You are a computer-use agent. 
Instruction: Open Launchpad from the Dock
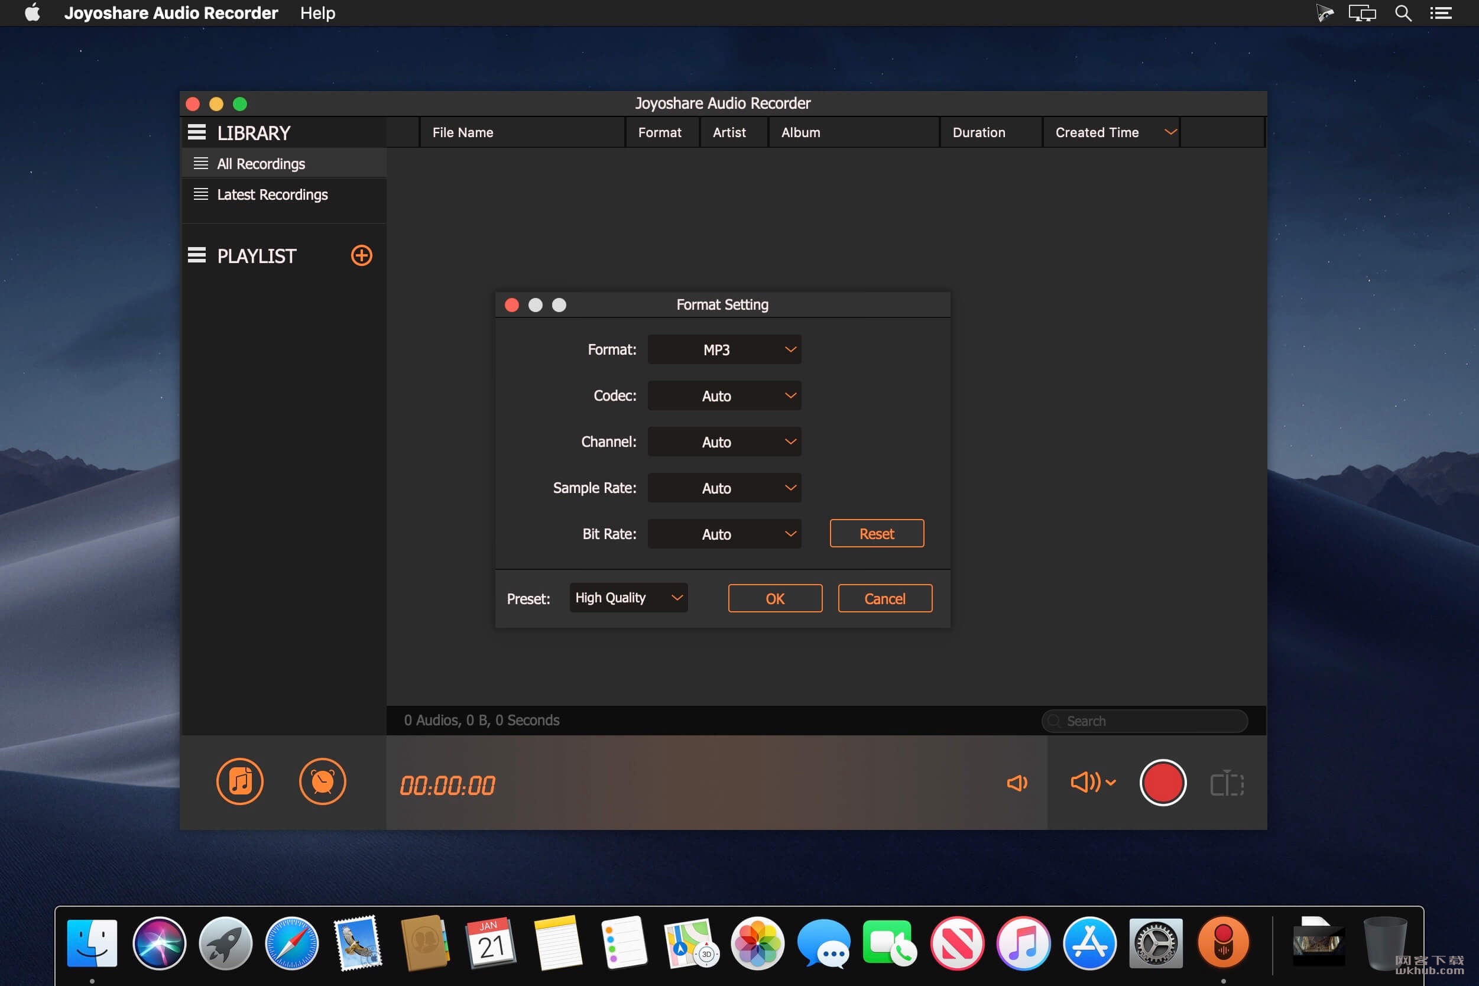point(225,943)
